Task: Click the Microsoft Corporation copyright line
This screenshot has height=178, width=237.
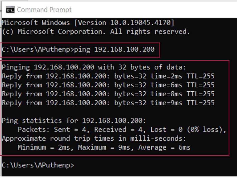Action: [96, 32]
